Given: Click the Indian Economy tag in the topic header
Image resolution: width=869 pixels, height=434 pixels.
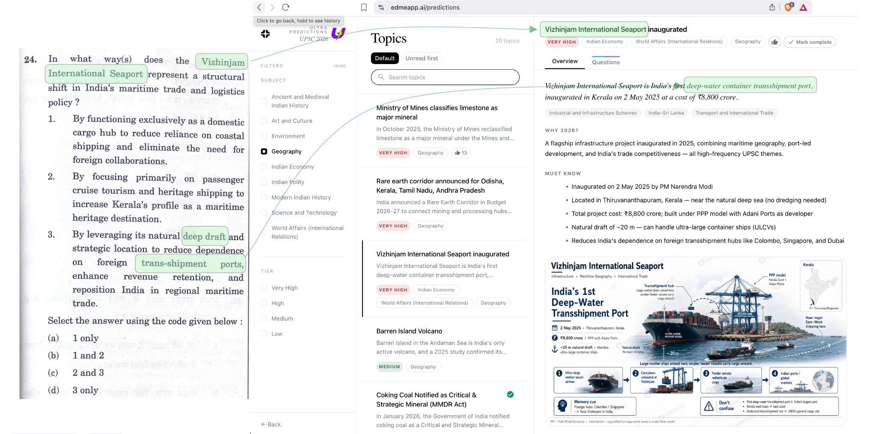Looking at the screenshot, I should 605,42.
